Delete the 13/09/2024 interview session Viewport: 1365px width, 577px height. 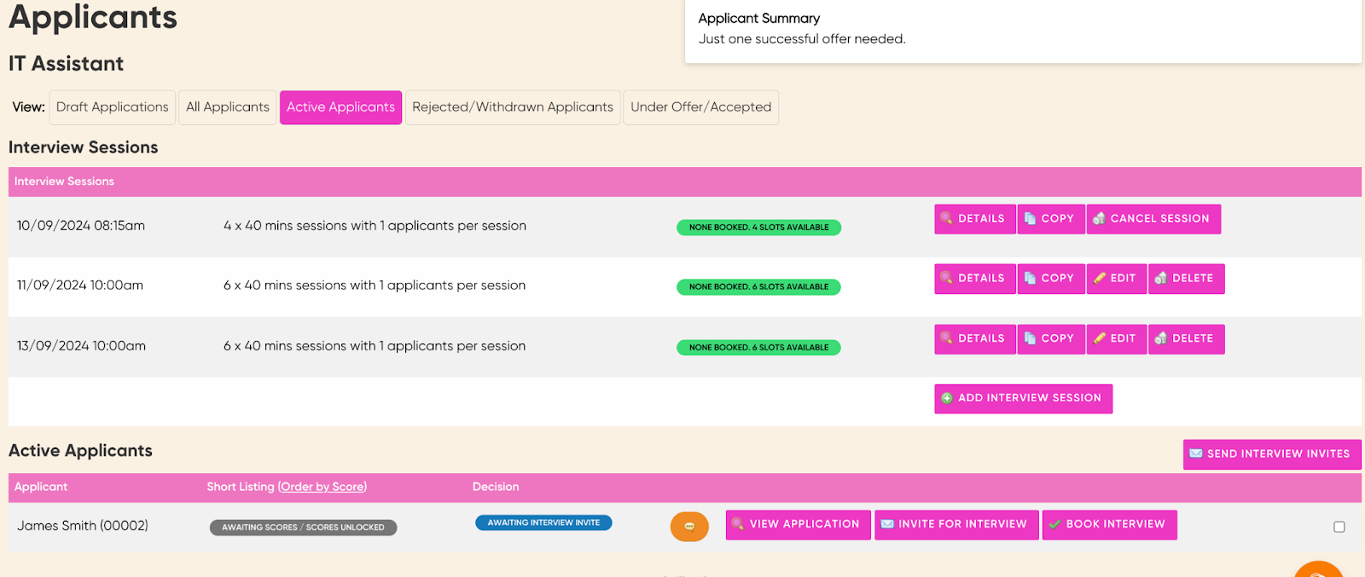pos(1185,339)
